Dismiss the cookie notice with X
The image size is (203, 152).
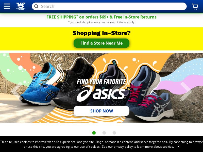[178, 147]
